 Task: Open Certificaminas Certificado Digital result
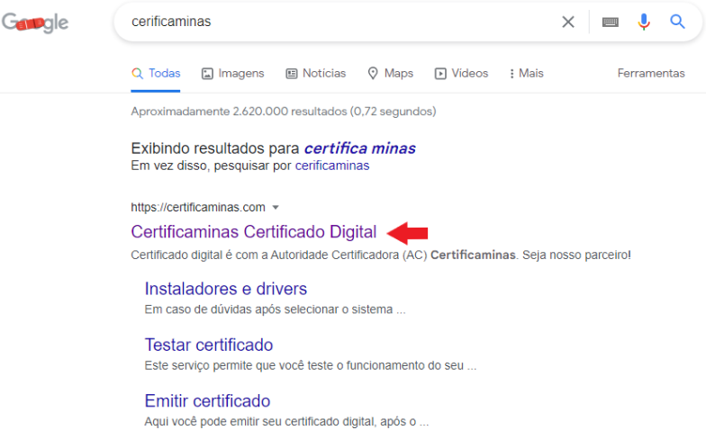pos(254,232)
